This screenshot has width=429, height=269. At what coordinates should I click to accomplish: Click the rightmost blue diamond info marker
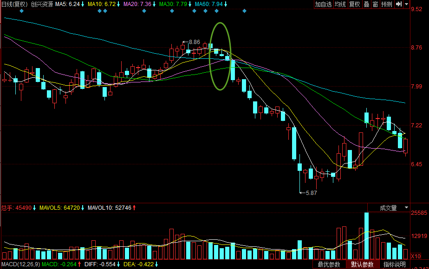tap(244, 11)
